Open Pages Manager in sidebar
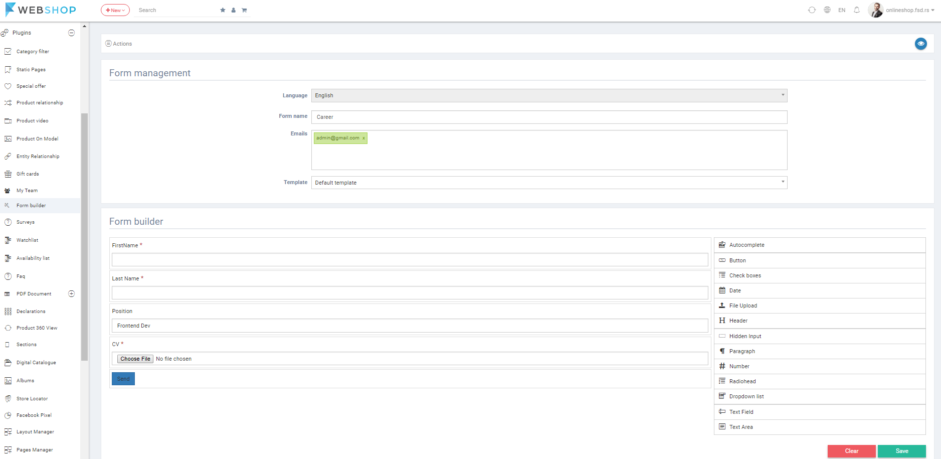941x459 pixels. 35,450
